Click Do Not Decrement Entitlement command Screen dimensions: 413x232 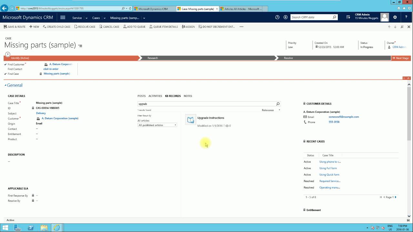tap(217, 27)
